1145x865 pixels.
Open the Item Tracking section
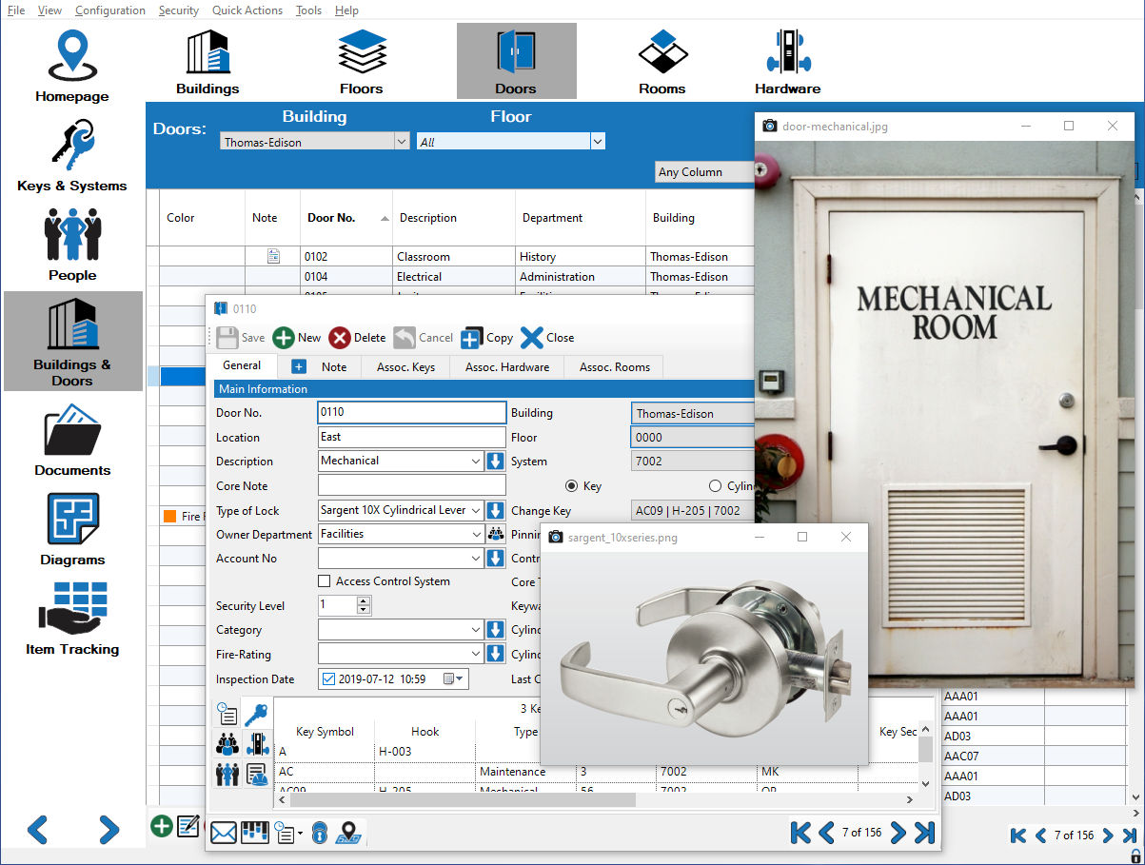(72, 619)
